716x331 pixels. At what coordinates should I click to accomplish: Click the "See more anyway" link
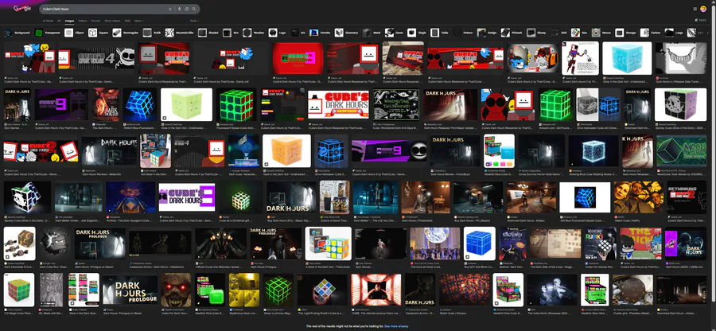click(x=396, y=326)
